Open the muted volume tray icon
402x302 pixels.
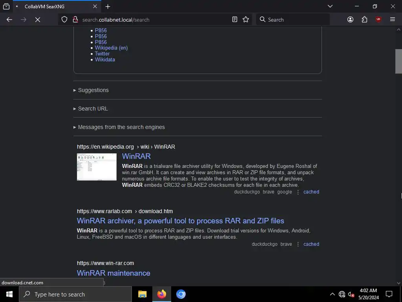(x=351, y=294)
